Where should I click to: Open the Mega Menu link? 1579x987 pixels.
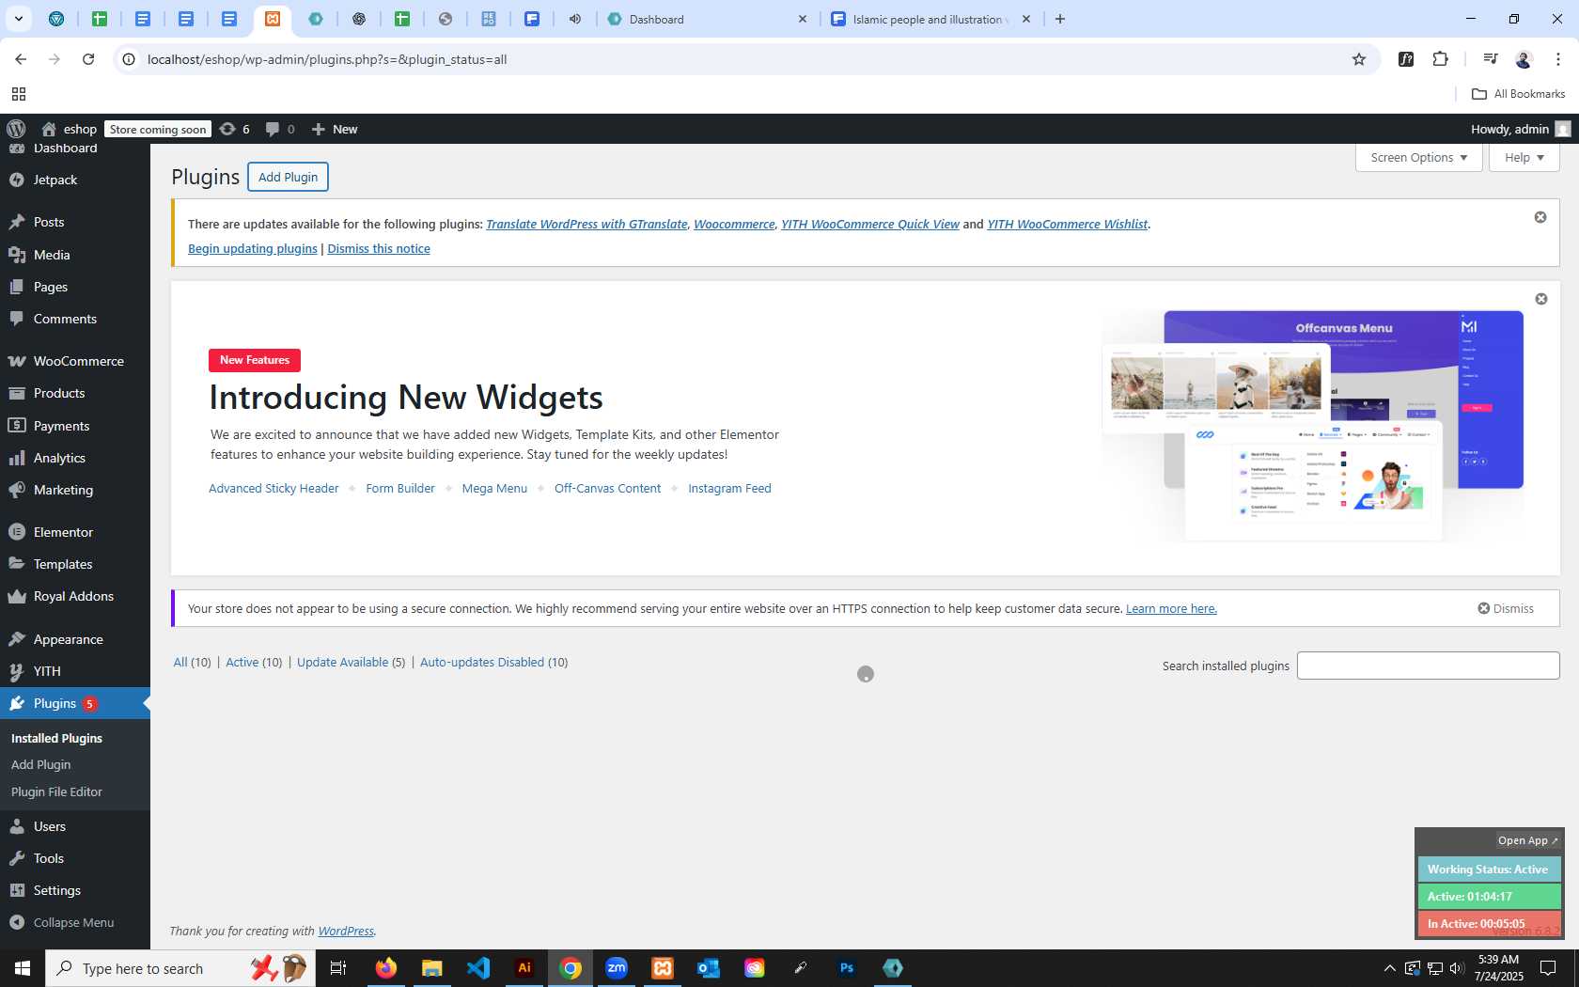tap(494, 488)
